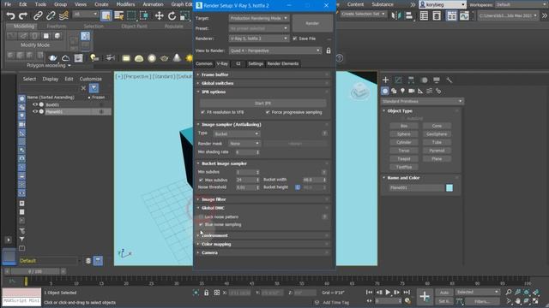Open the Select by Name list icon
Screen dimensions: 549x308
coord(118,15)
